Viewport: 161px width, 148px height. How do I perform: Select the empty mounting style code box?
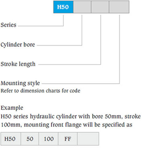119,7
